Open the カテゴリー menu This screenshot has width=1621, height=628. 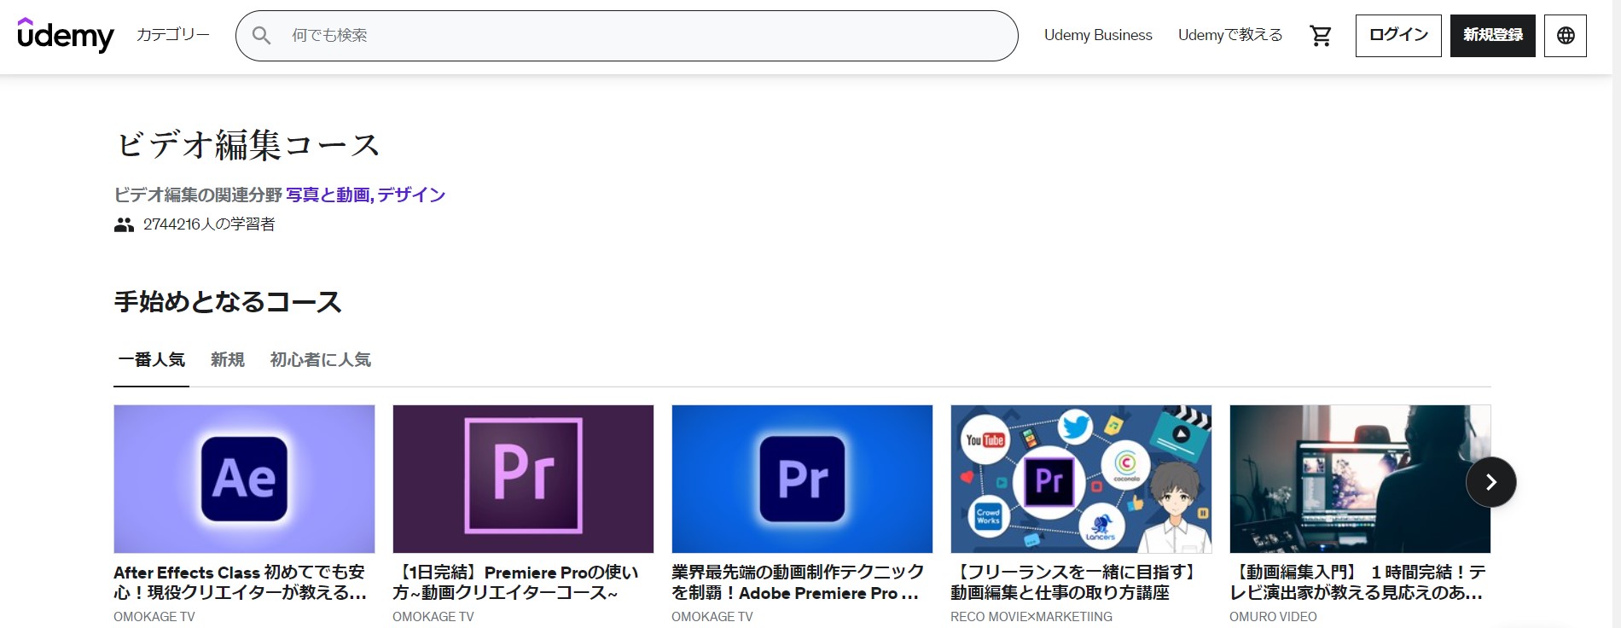[x=173, y=35]
